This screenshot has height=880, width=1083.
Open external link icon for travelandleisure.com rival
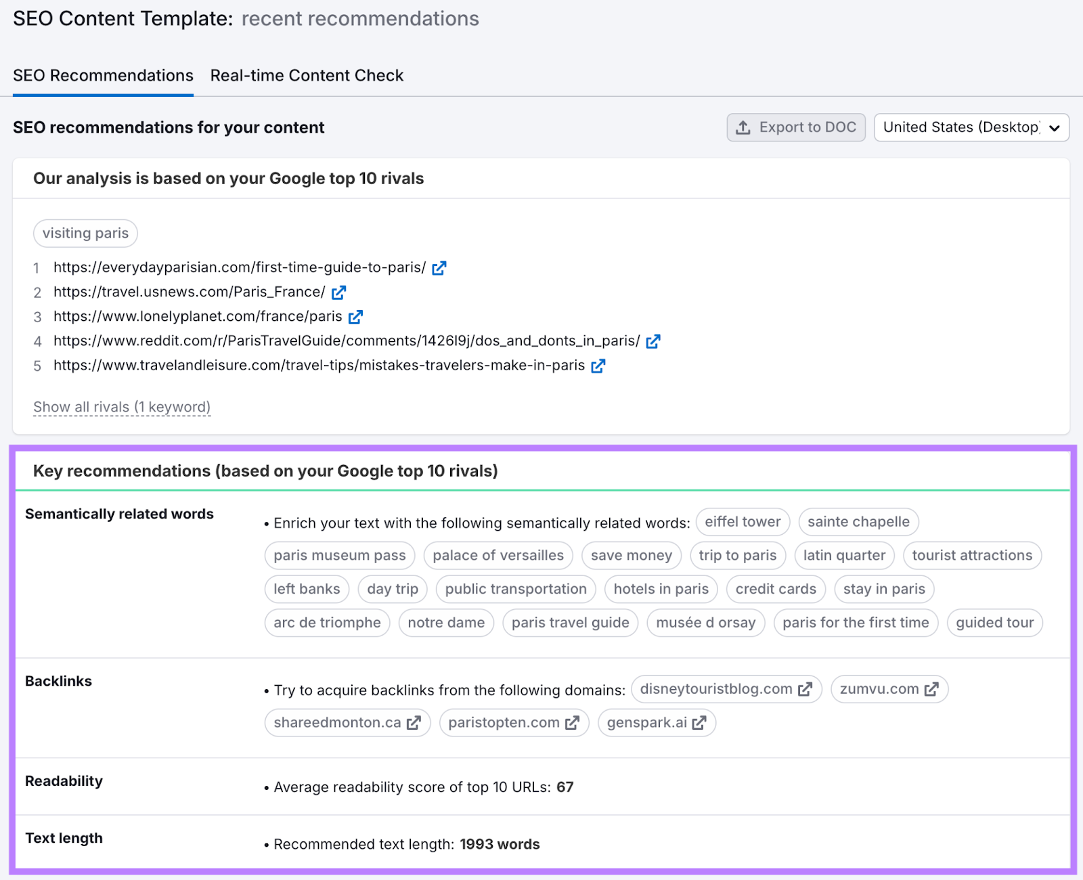tap(598, 366)
